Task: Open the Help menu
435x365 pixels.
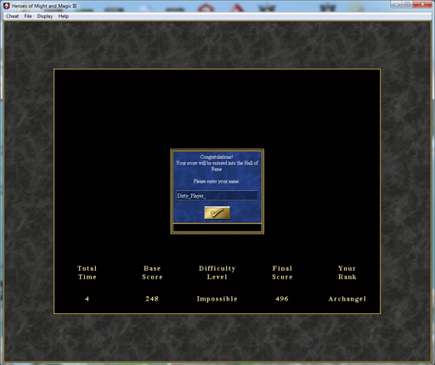Action: tap(64, 16)
